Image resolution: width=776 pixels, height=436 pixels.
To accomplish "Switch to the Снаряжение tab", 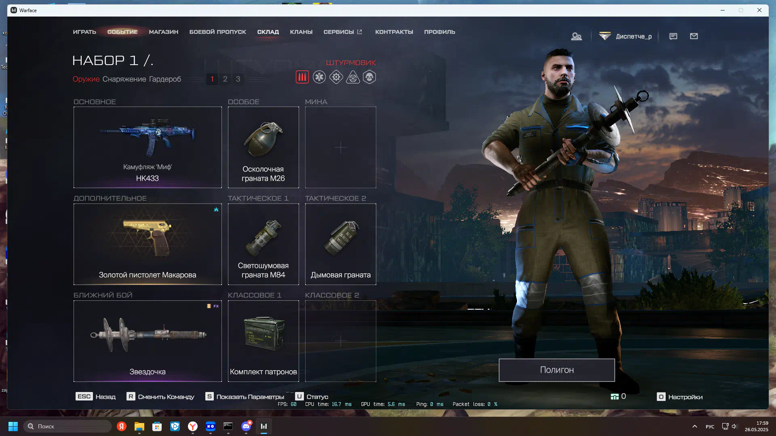I will tap(124, 79).
